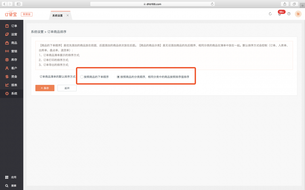Open 商品 products in sidebar
Viewport: 305px width, 190px height.
[x=7, y=43]
